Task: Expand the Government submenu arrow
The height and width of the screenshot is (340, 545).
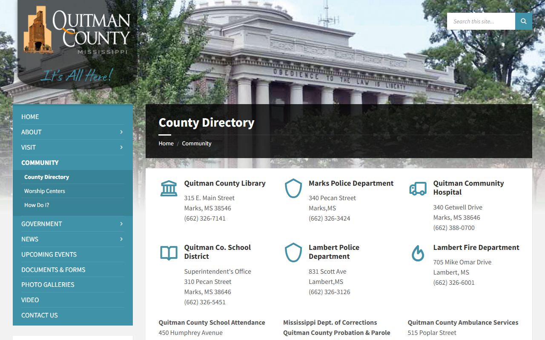Action: click(121, 224)
